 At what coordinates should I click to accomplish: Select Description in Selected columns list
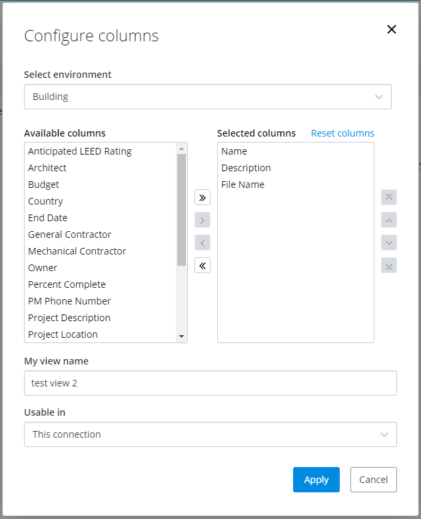246,168
